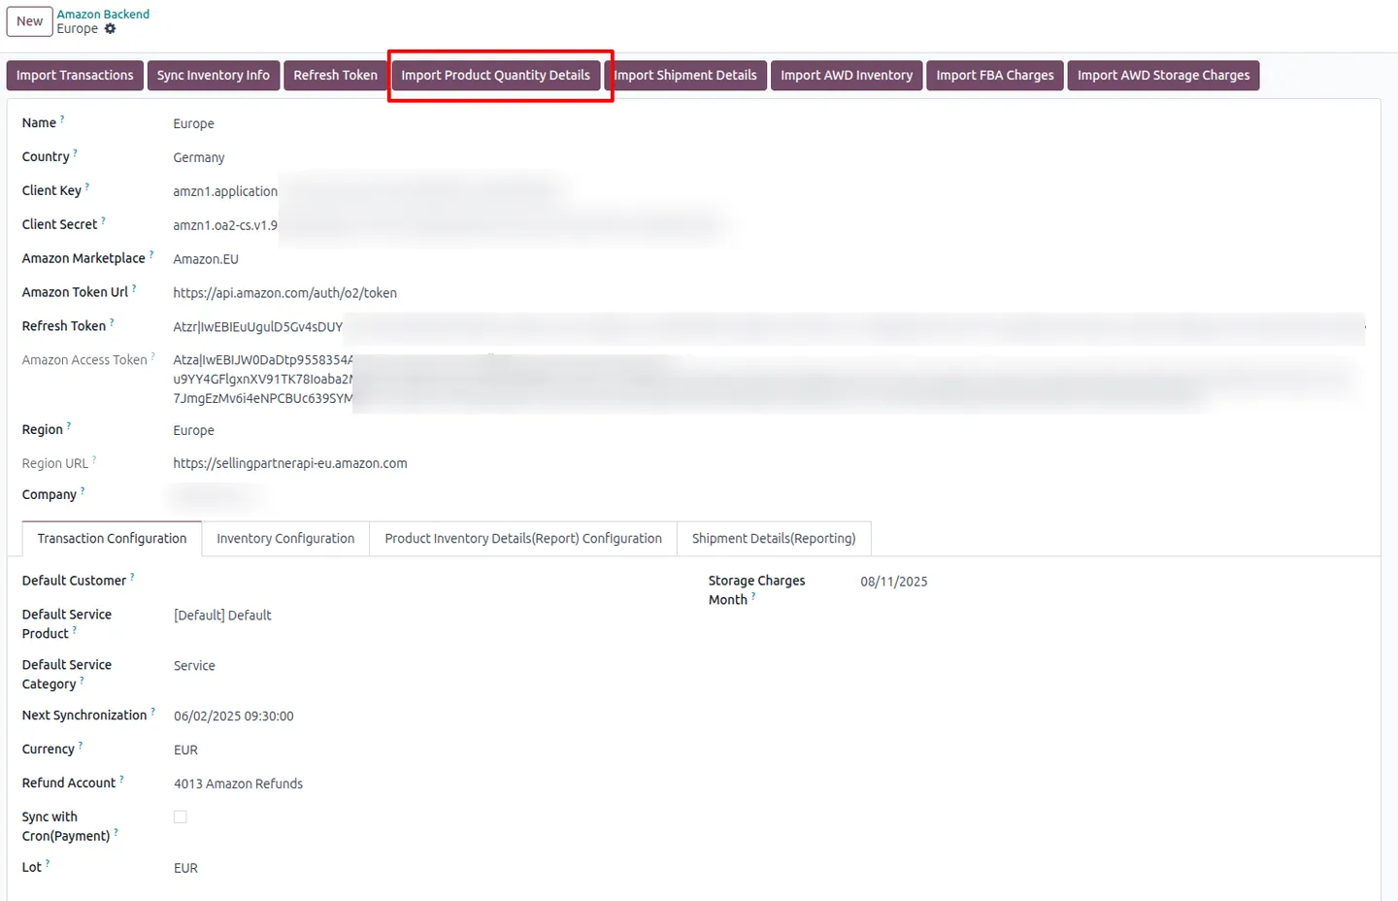
Task: Click the Refresh Token field value
Action: [x=769, y=327]
